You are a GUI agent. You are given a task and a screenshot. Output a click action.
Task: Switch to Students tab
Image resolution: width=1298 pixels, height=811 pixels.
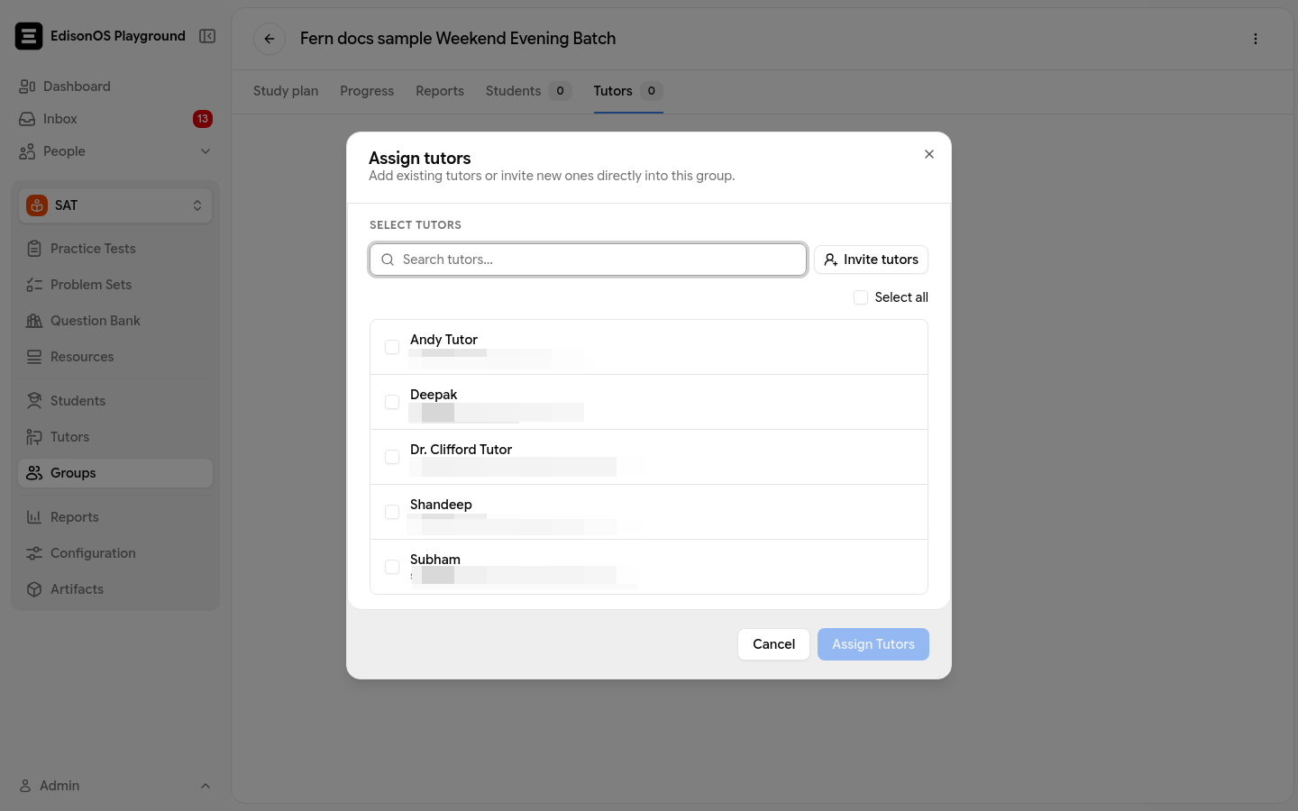click(528, 91)
